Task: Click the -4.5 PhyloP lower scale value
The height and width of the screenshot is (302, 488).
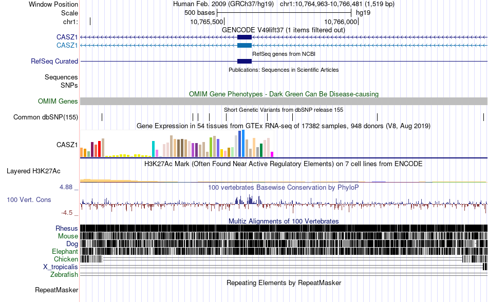Action: [x=67, y=213]
